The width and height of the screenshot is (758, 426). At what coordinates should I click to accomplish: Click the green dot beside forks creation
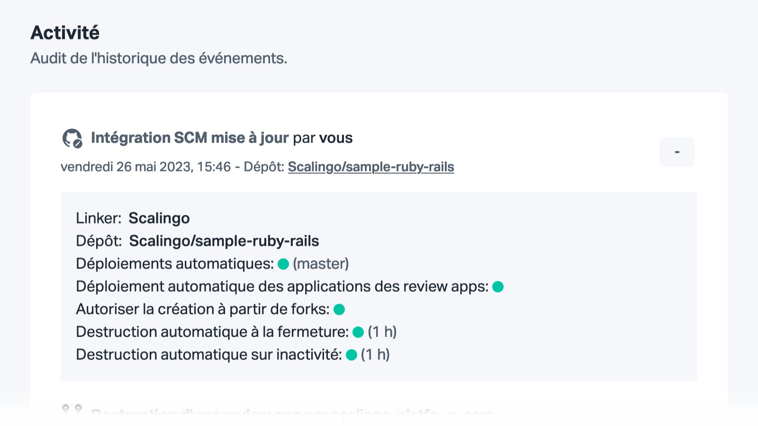(339, 310)
